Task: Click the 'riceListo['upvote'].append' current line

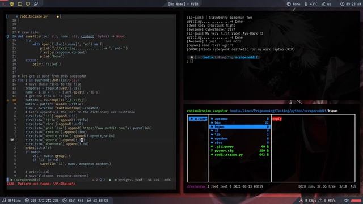Action: click(x=55, y=140)
